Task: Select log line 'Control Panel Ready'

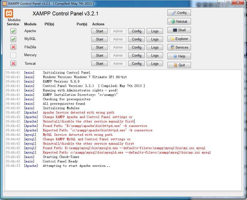Action: click(60, 161)
